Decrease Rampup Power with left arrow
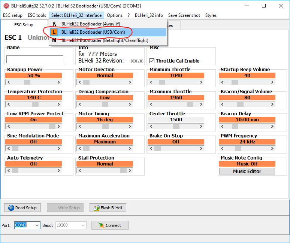Screen dimensions: 290x243 (9, 82)
